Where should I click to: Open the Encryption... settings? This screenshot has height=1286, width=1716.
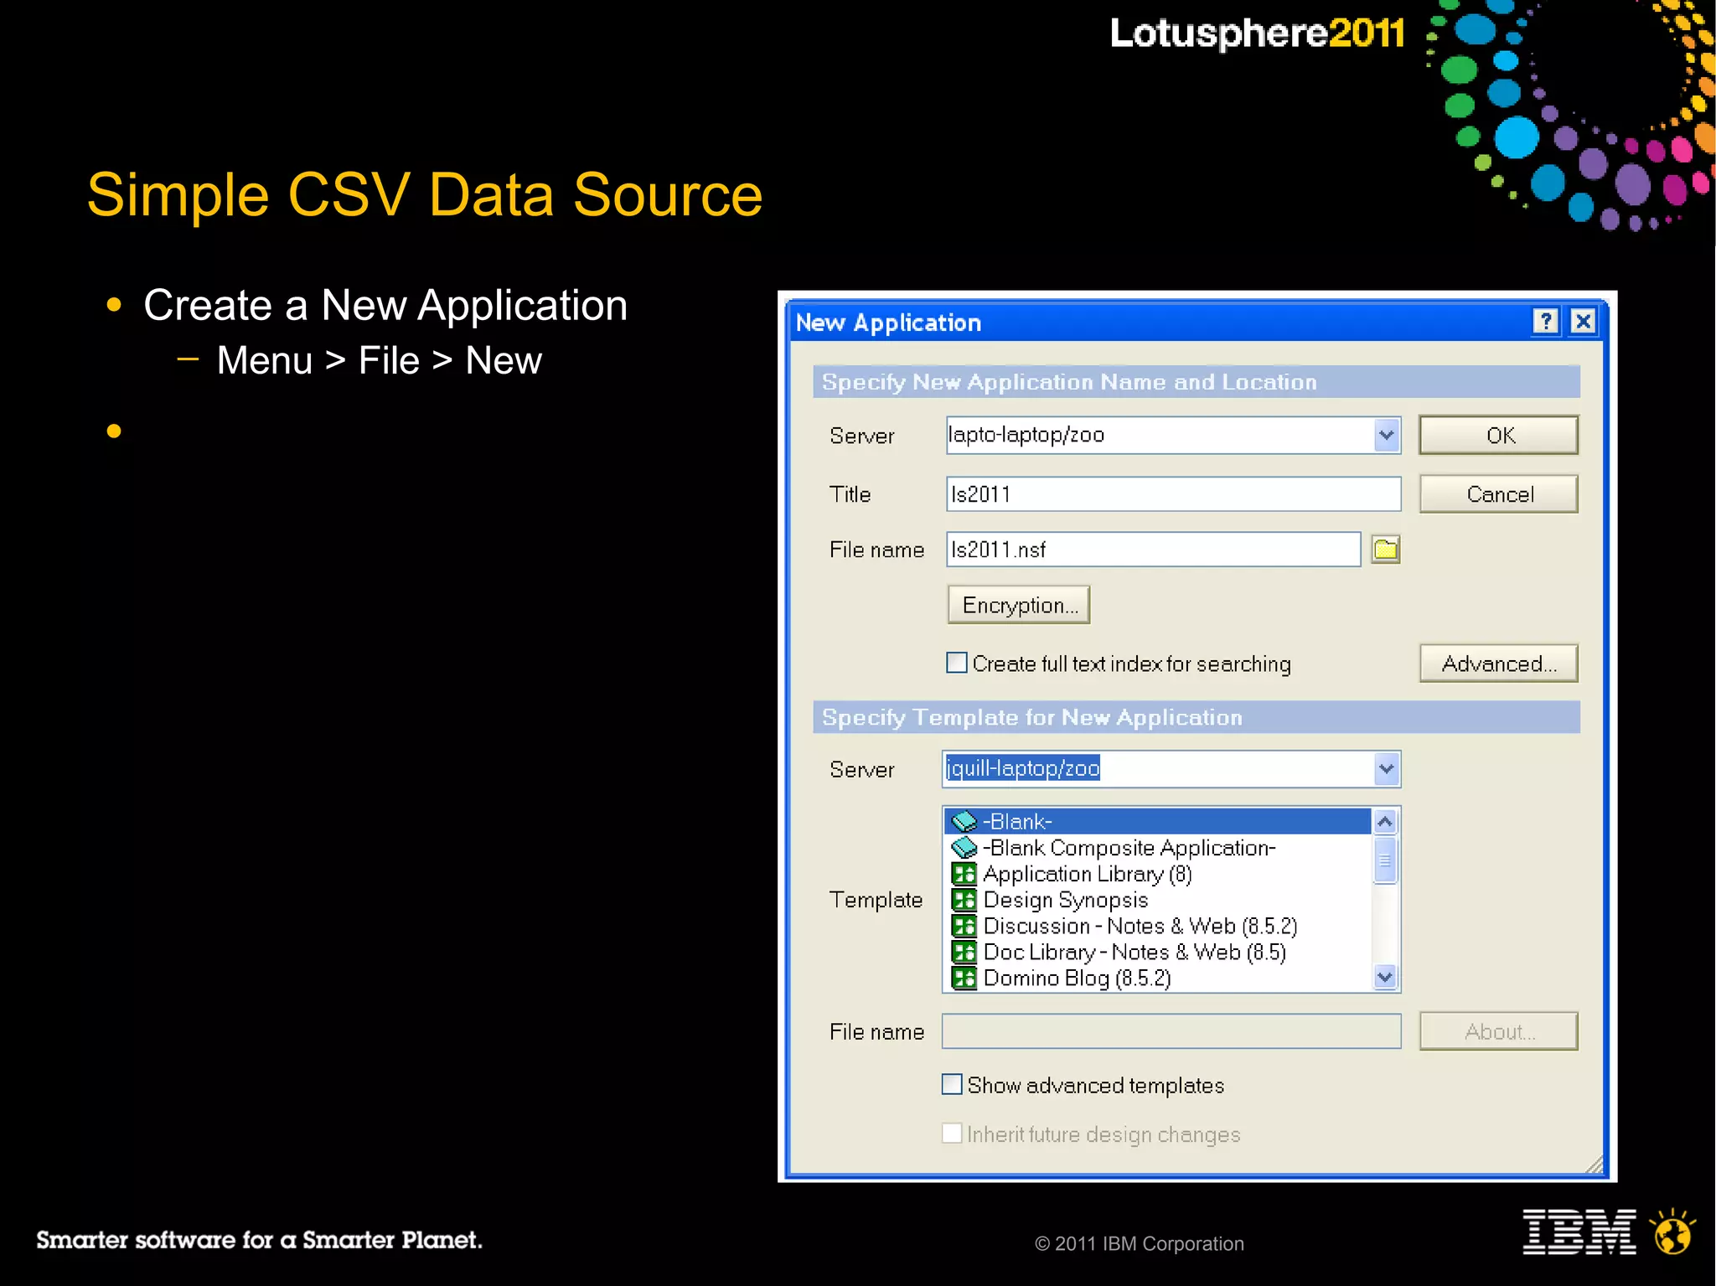click(x=1019, y=604)
